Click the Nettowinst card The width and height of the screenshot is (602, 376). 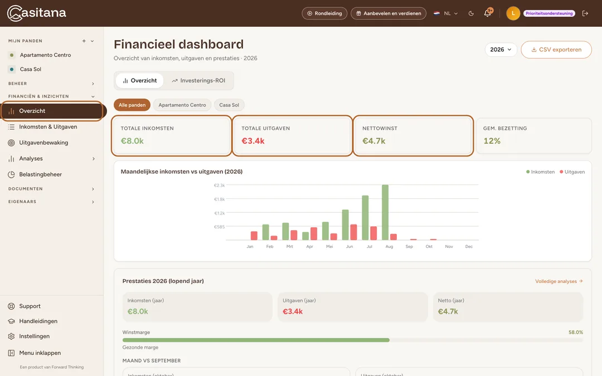(413, 136)
